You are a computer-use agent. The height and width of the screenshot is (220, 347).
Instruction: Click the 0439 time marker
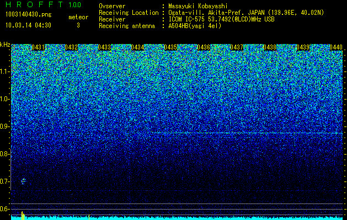coord(303,47)
